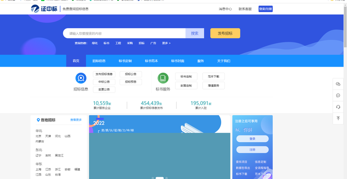
Task: Click the customer service headset icon
Action: point(338,107)
